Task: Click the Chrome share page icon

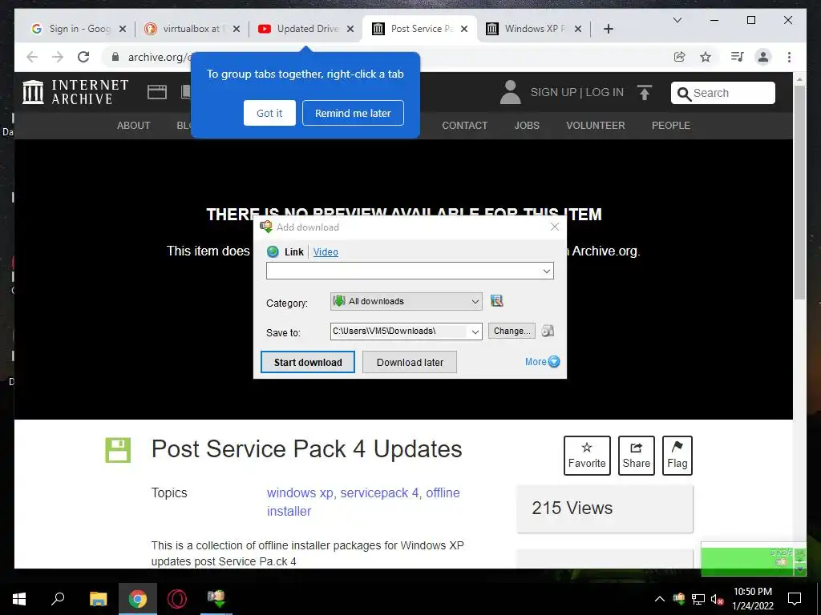Action: click(x=679, y=57)
